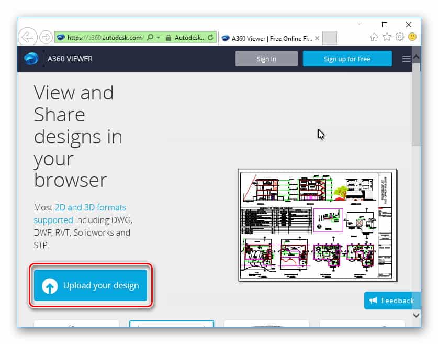Refresh the page with the reload icon
The image size is (438, 344).
210,38
